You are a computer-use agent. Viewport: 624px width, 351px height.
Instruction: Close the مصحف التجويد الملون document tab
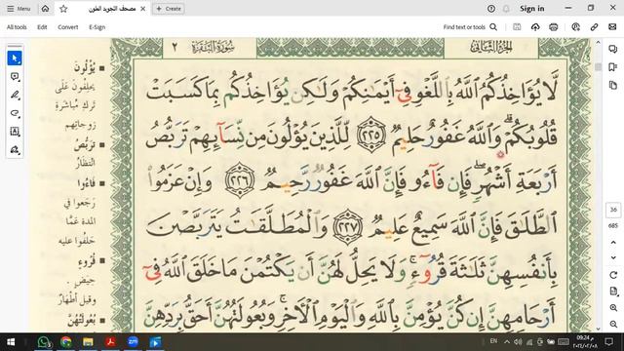[143, 9]
